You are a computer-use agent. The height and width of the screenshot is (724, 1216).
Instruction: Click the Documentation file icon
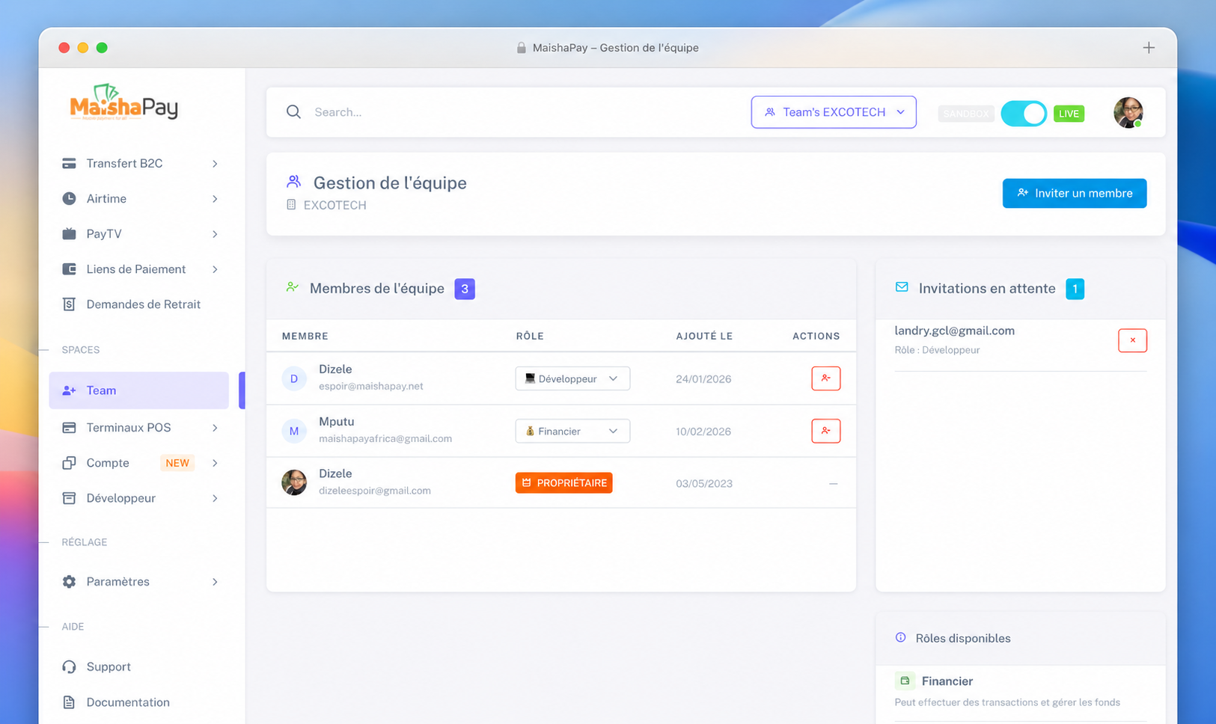pos(69,702)
